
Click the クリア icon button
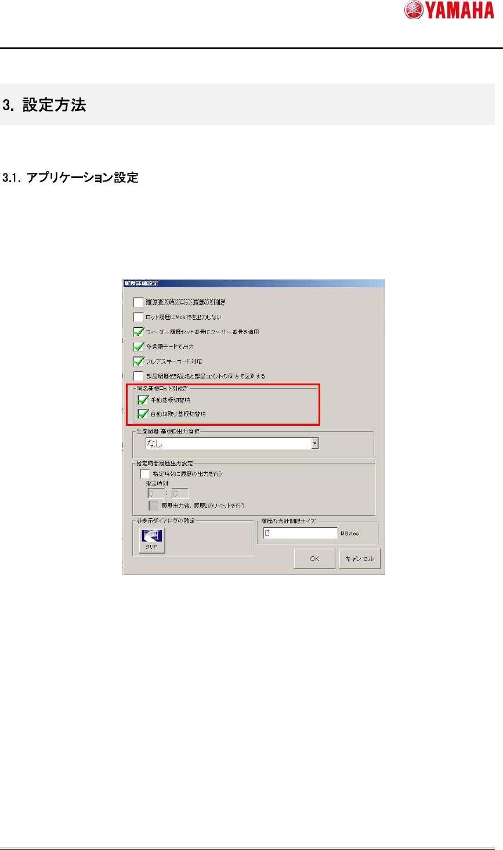coord(151,540)
